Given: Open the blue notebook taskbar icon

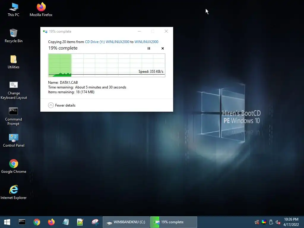Looking at the screenshot, I should pos(66,222).
